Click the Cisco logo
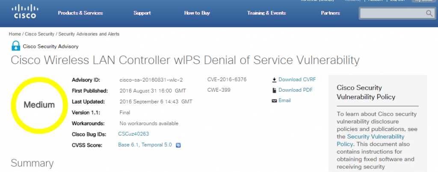The height and width of the screenshot is (172, 438). click(x=25, y=12)
